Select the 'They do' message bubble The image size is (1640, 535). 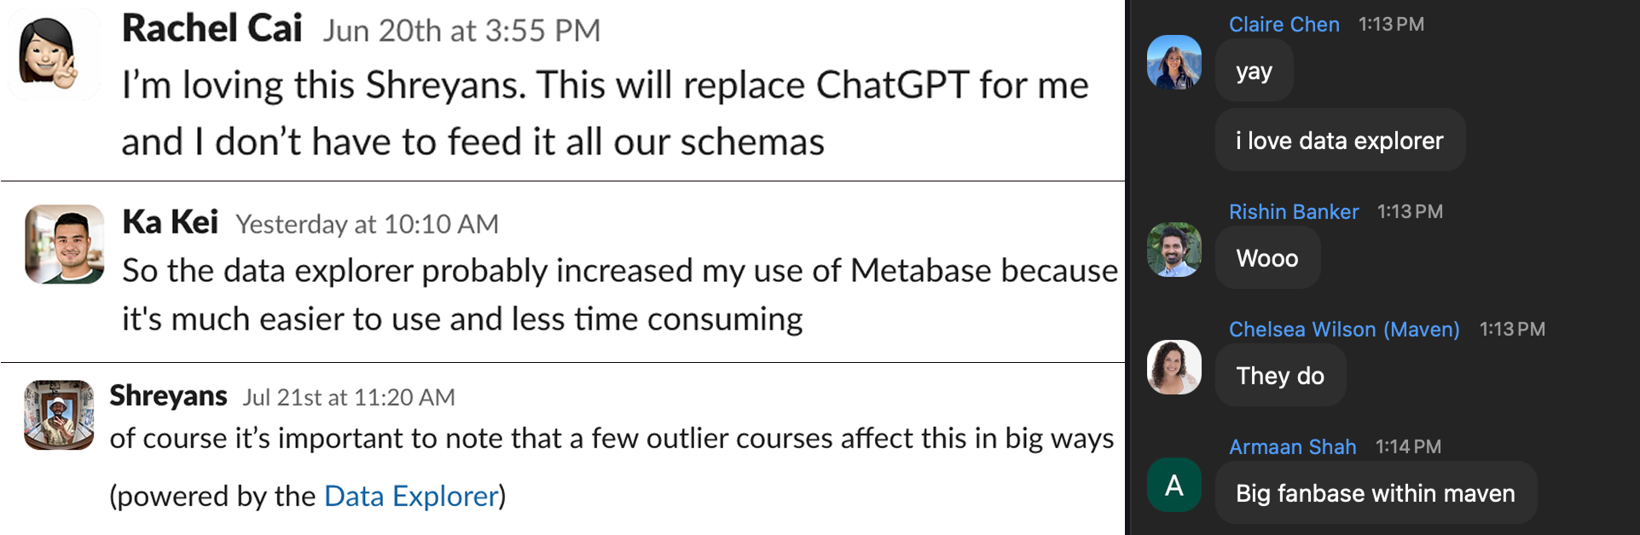[x=1280, y=375]
